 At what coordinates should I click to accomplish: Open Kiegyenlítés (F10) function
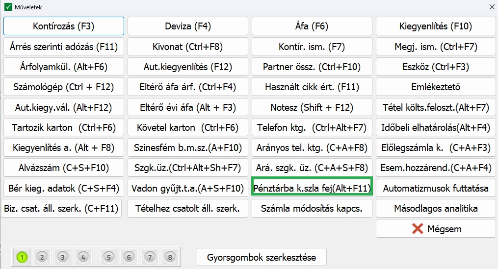point(436,26)
